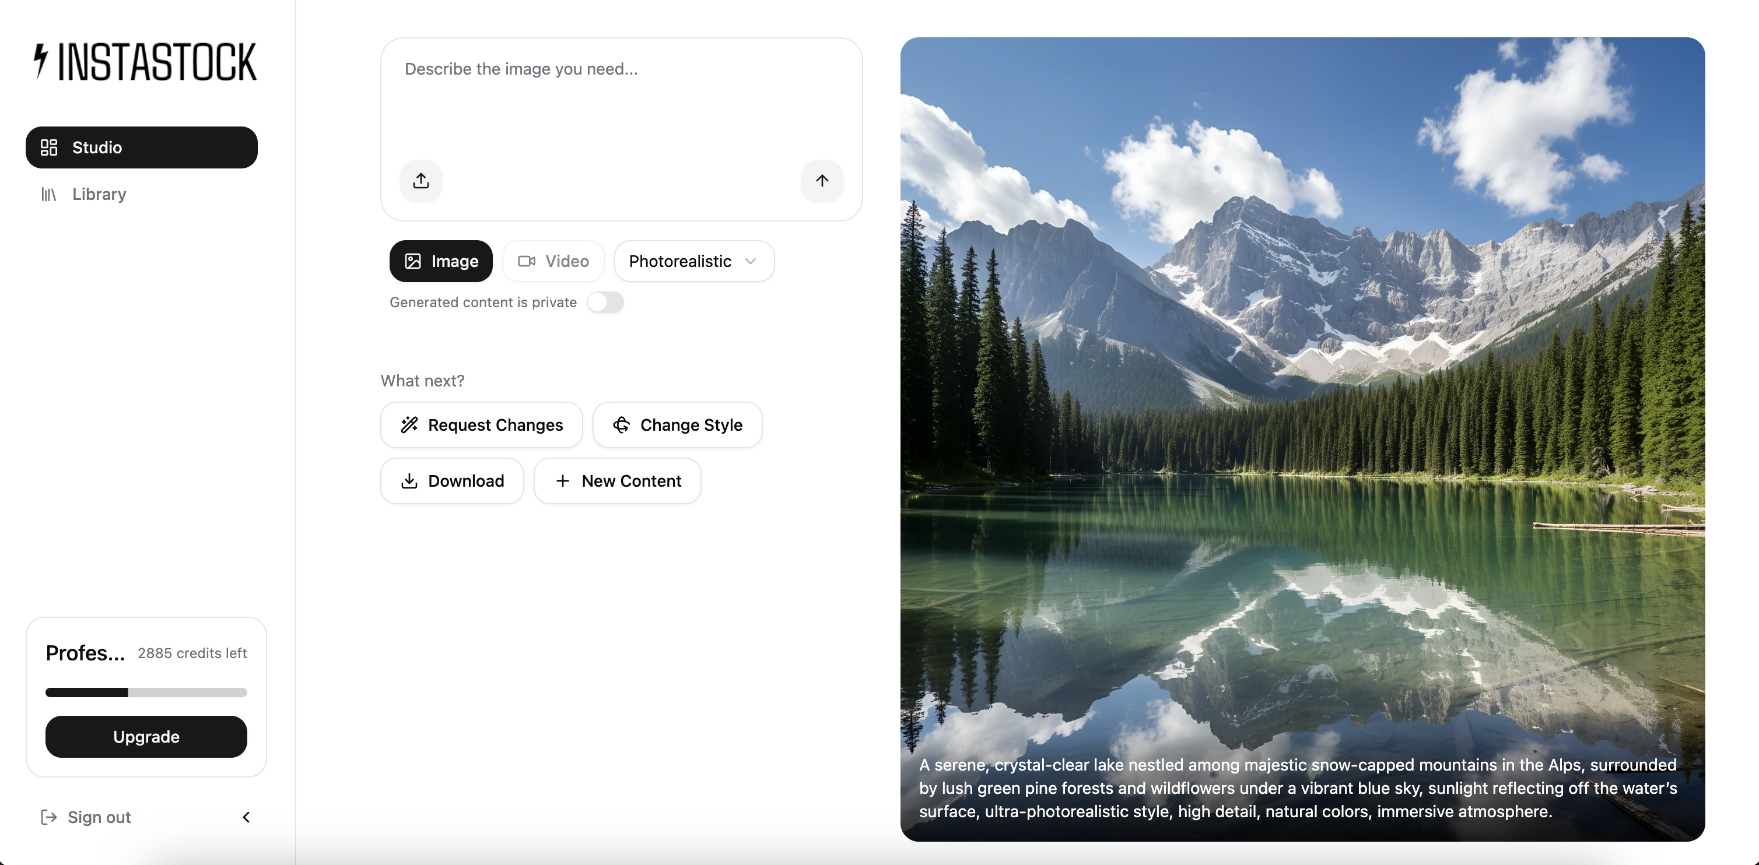Expand the truncated Professional plan name
1759x865 pixels.
[85, 653]
